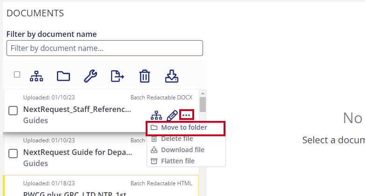Click the bulk delete trash icon
This screenshot has height=196, width=365.
(145, 76)
